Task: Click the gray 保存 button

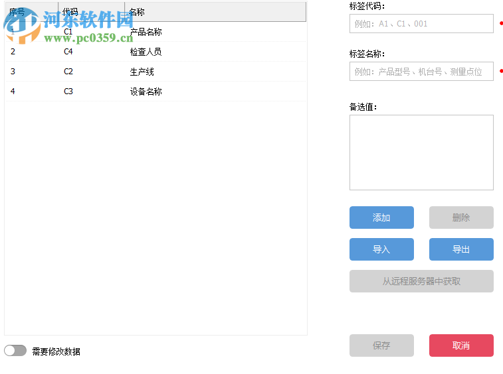Action: pyautogui.click(x=381, y=345)
